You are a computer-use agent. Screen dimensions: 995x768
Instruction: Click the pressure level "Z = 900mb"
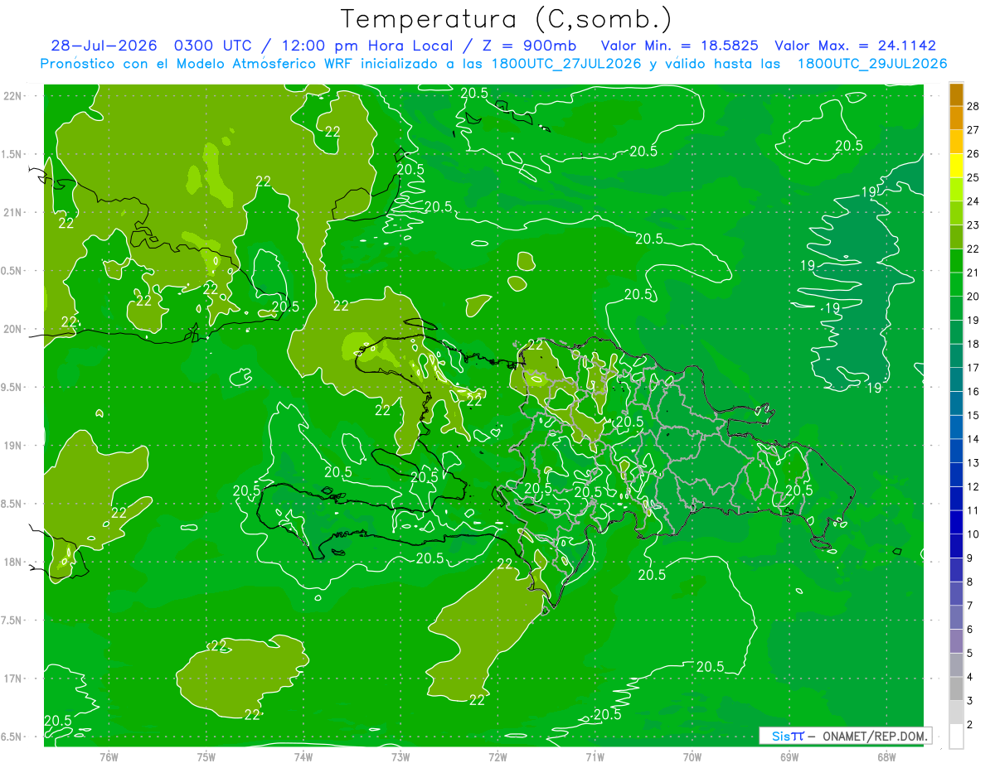(529, 46)
